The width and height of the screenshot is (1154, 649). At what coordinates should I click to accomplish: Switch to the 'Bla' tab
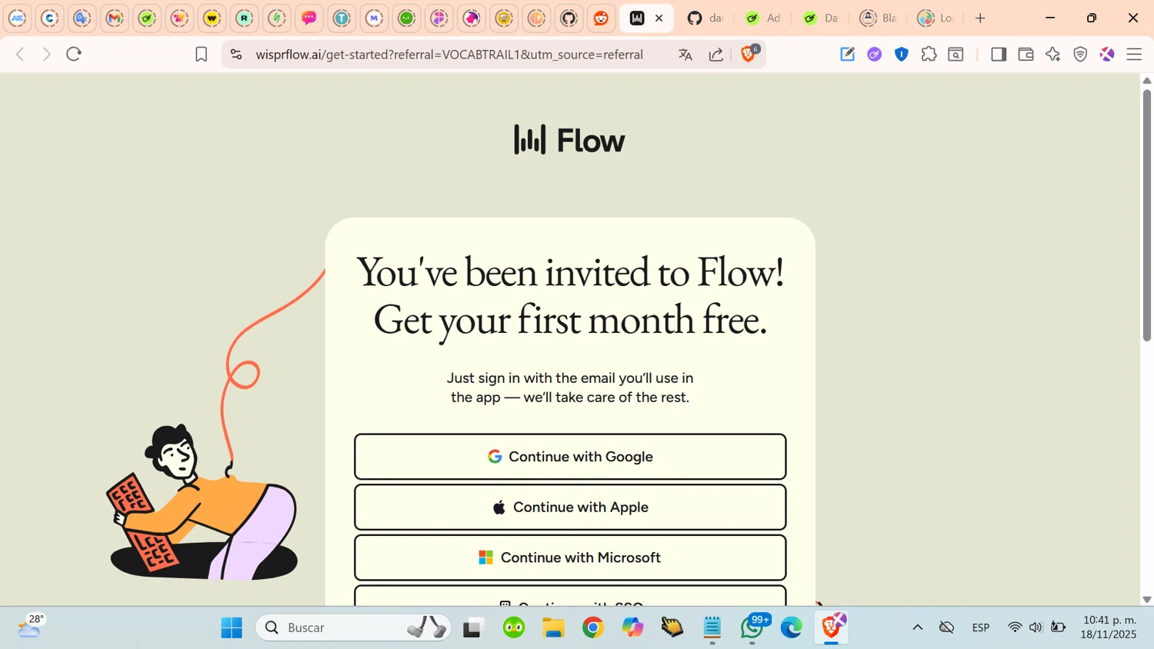coord(878,18)
